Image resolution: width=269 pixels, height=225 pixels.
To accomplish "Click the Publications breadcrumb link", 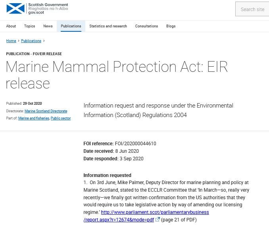I will [x=31, y=41].
